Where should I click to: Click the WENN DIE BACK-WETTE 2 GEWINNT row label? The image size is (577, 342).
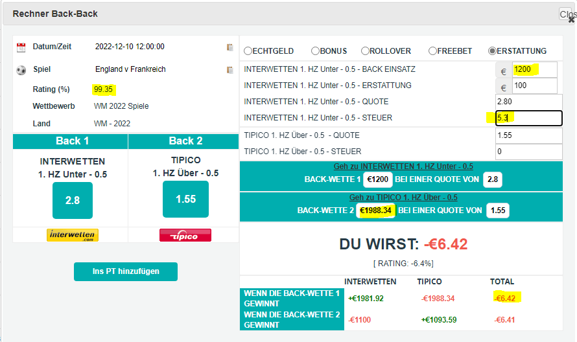[x=292, y=320]
